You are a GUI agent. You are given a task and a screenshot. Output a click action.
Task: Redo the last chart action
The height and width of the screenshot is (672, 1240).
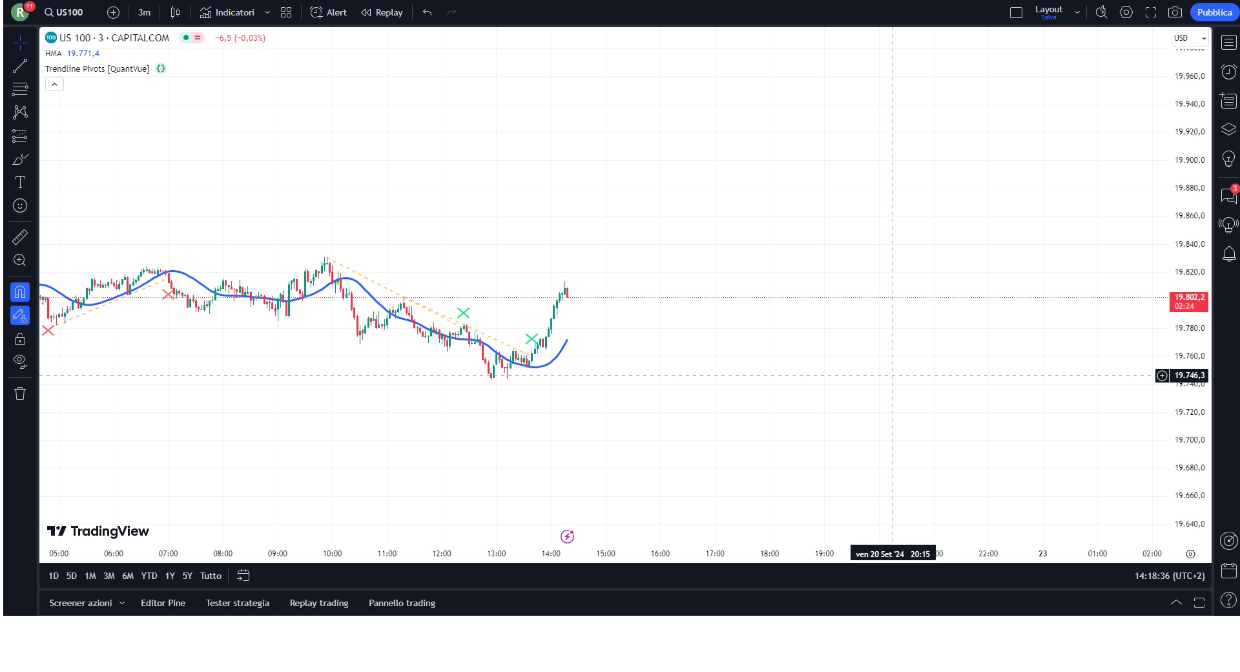click(451, 12)
